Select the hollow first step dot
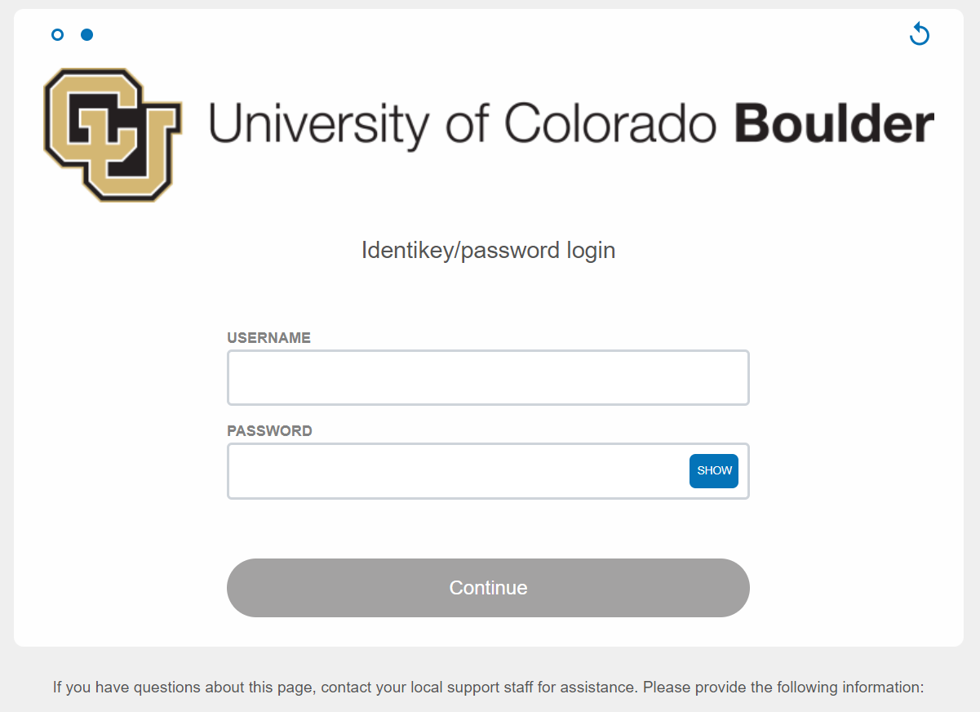The height and width of the screenshot is (712, 980). tap(57, 34)
